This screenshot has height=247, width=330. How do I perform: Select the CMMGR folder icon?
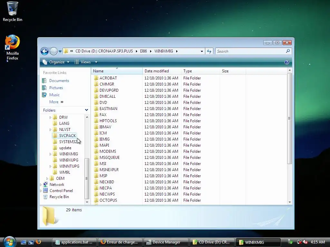[96, 84]
